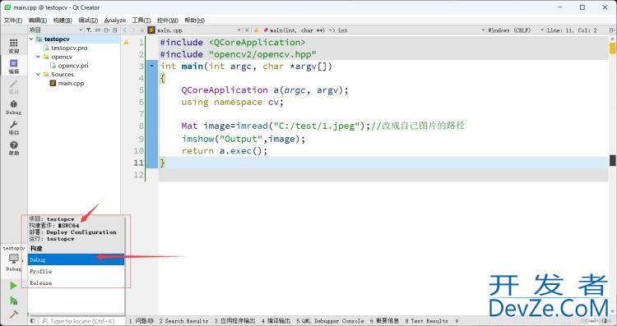Go forward in editor navigation history
This screenshot has height=326, width=617.
coord(133,30)
